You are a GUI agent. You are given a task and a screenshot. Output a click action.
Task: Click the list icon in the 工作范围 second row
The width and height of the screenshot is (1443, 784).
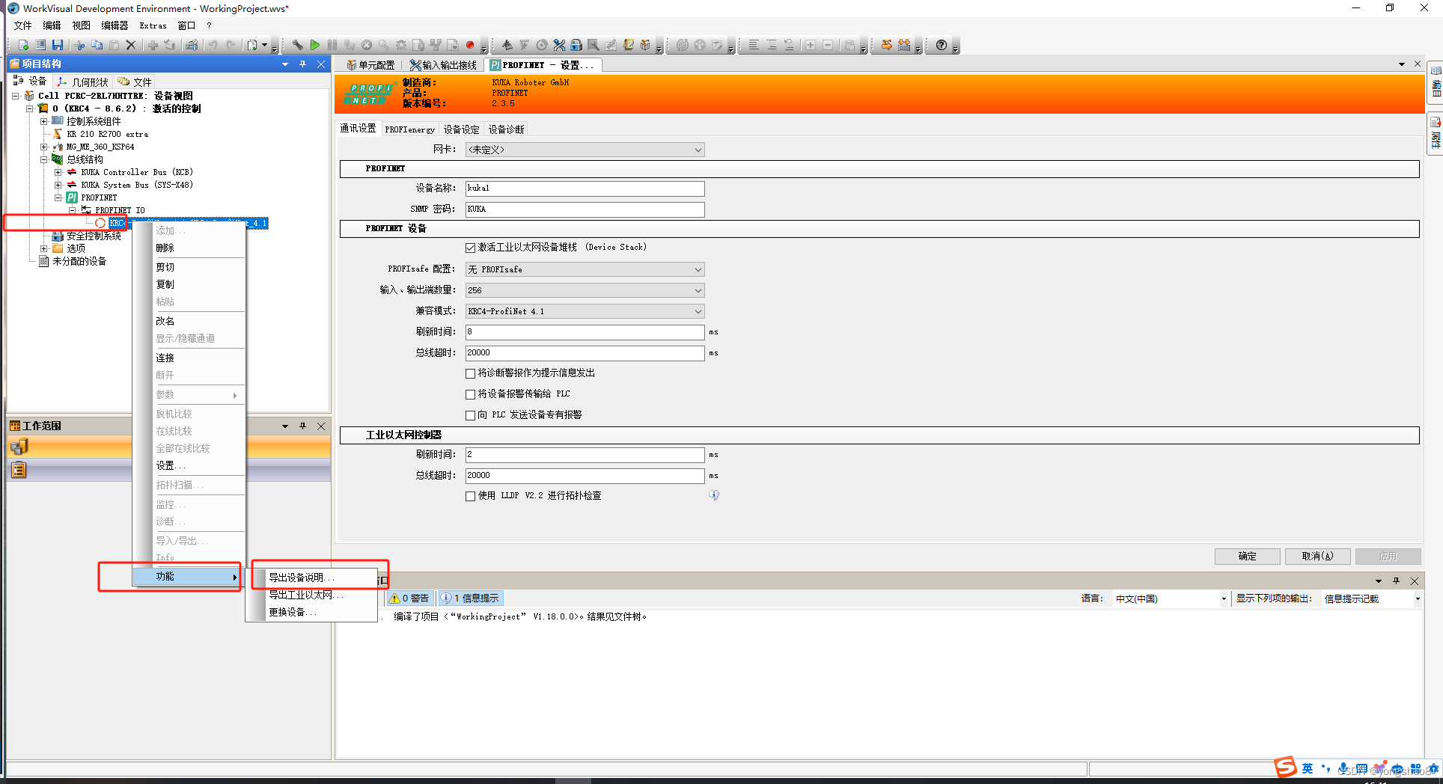coord(19,470)
